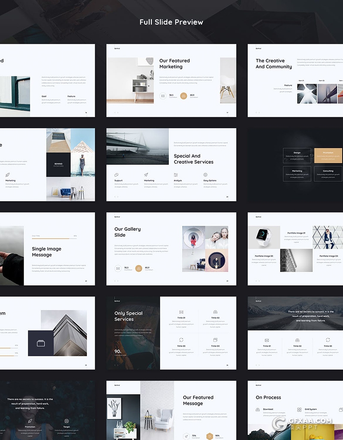Click the Support icon on the services slide

[x=116, y=175]
